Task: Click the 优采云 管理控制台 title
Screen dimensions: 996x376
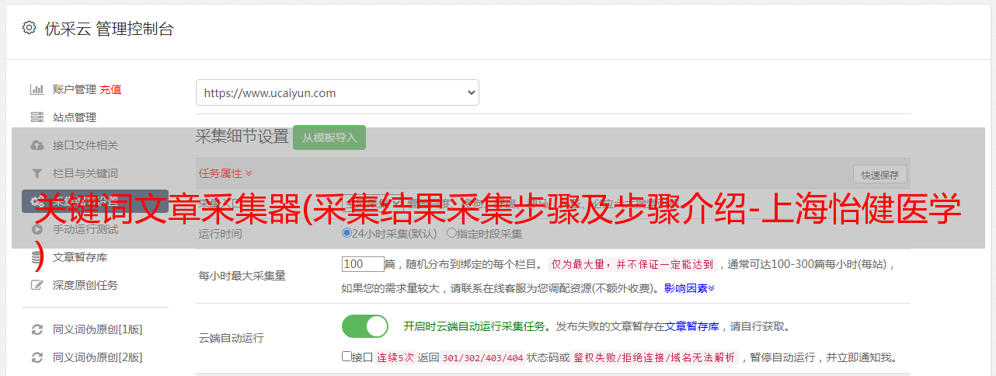Action: (x=109, y=29)
